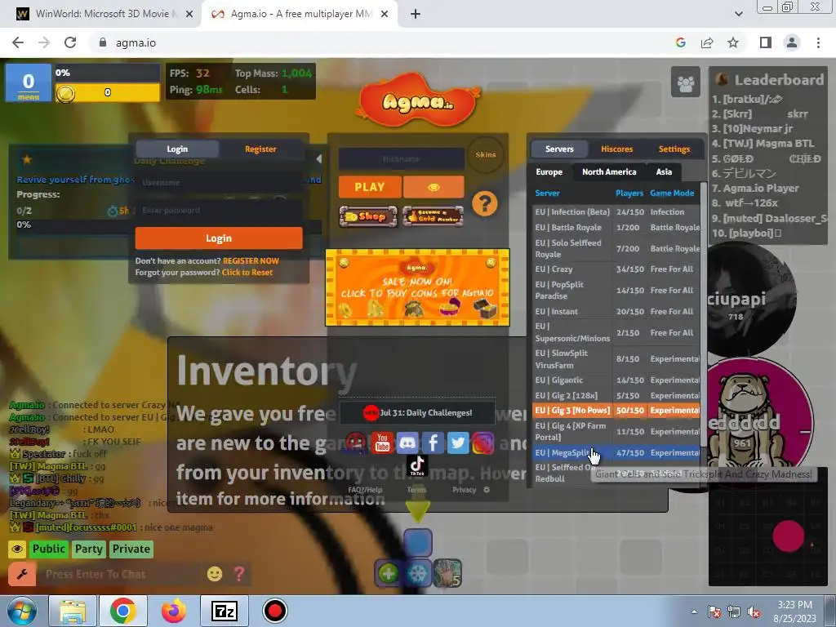Select the EU | Gigantic server row
This screenshot has width=836, height=627.
point(617,380)
